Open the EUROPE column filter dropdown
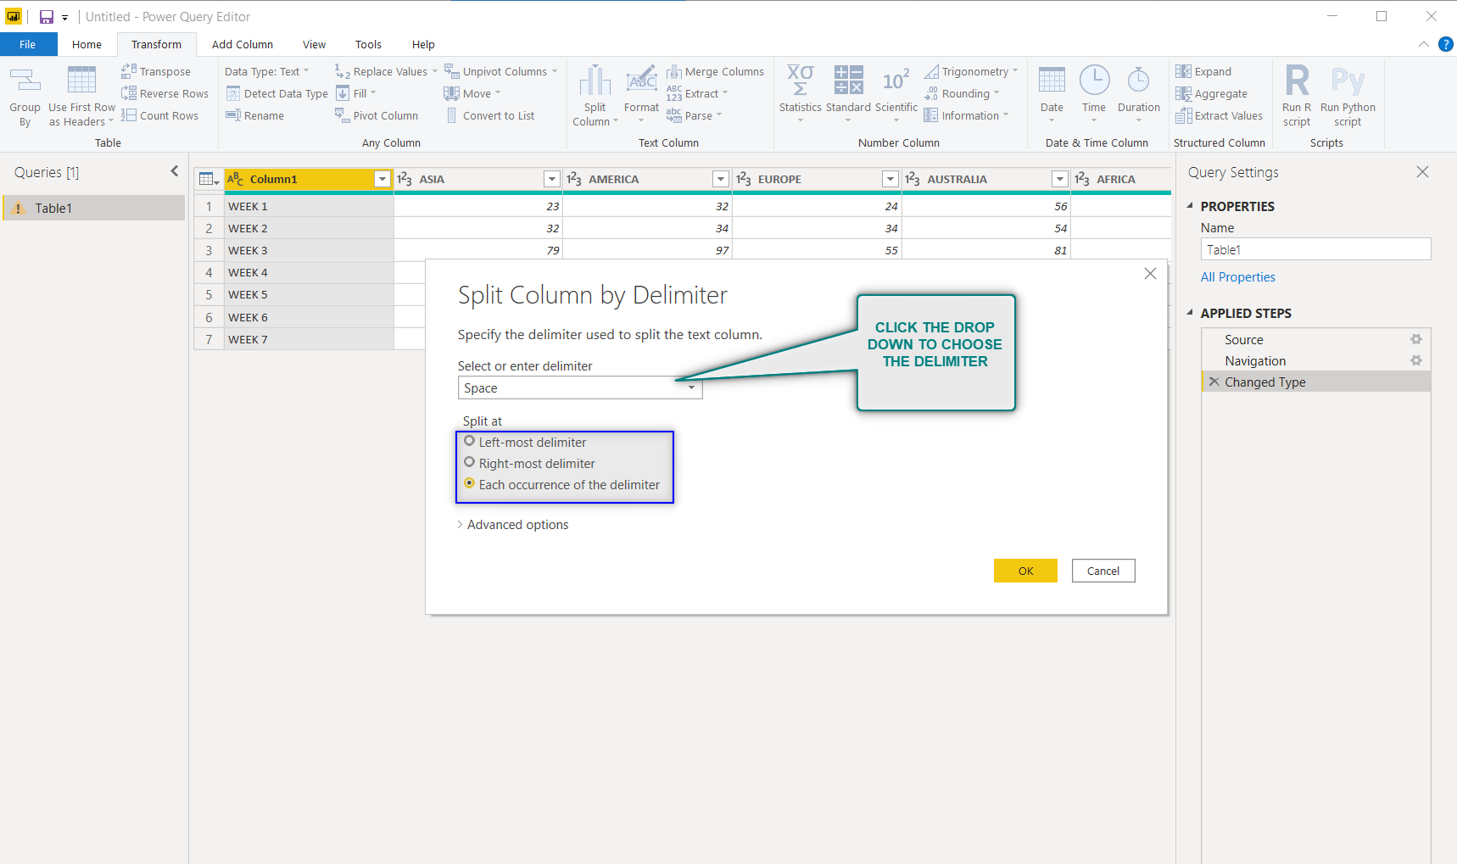This screenshot has width=1457, height=864. click(890, 179)
